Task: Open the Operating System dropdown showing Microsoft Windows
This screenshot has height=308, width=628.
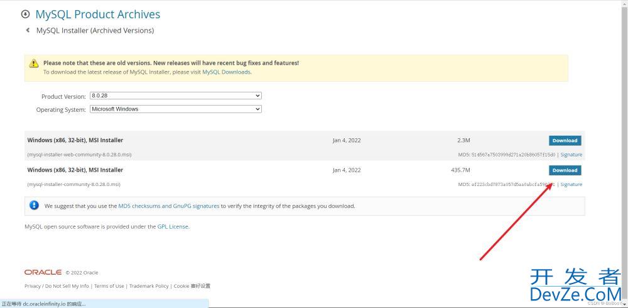Action: click(x=176, y=109)
